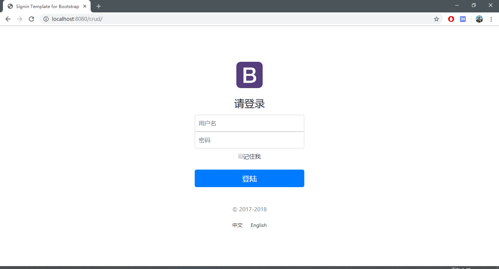The height and width of the screenshot is (269, 499).
Task: Click the blue 登陆 login button
Action: 249,178
